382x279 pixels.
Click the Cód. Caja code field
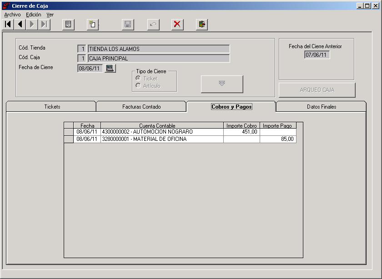82,58
